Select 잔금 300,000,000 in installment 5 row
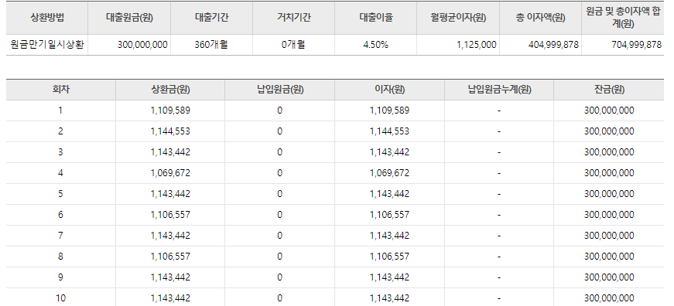The image size is (674, 306). (x=609, y=193)
